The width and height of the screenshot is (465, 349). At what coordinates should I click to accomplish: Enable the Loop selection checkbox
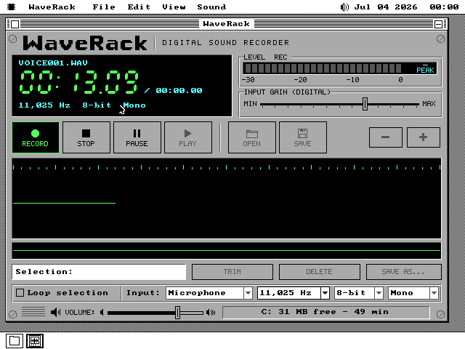[20, 293]
